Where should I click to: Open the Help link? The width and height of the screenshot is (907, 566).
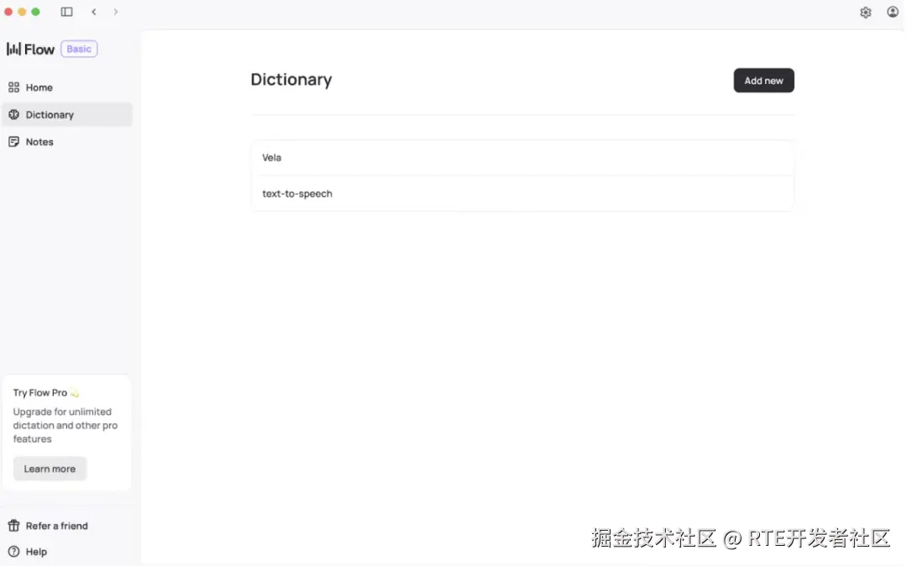click(36, 552)
